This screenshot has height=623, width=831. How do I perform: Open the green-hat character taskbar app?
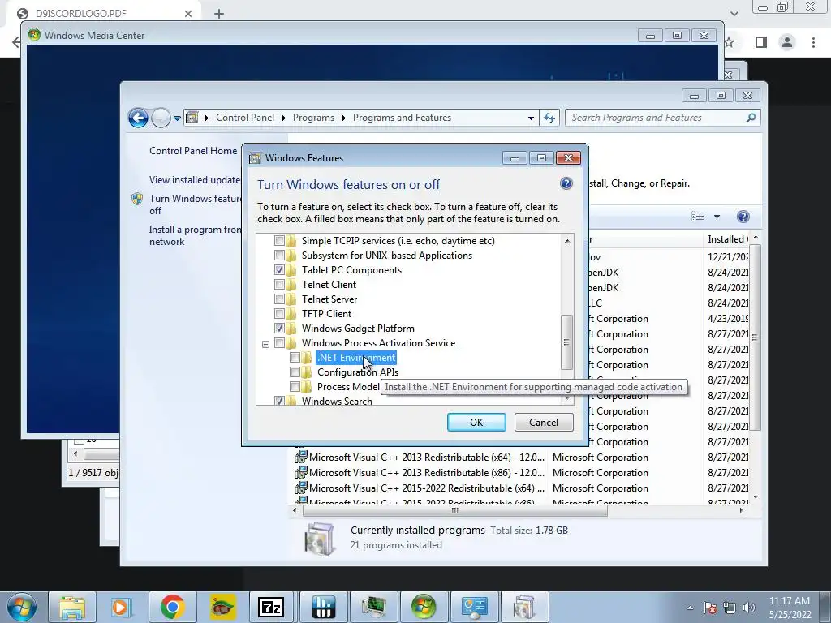(222, 607)
